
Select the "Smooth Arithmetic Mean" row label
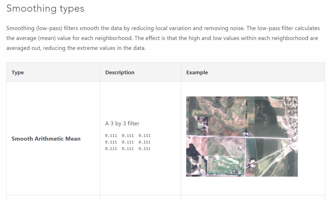coord(46,139)
